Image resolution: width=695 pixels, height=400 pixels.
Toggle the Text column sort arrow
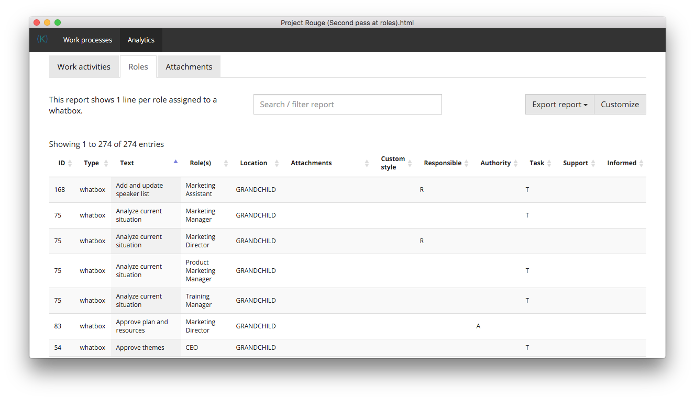pos(175,162)
